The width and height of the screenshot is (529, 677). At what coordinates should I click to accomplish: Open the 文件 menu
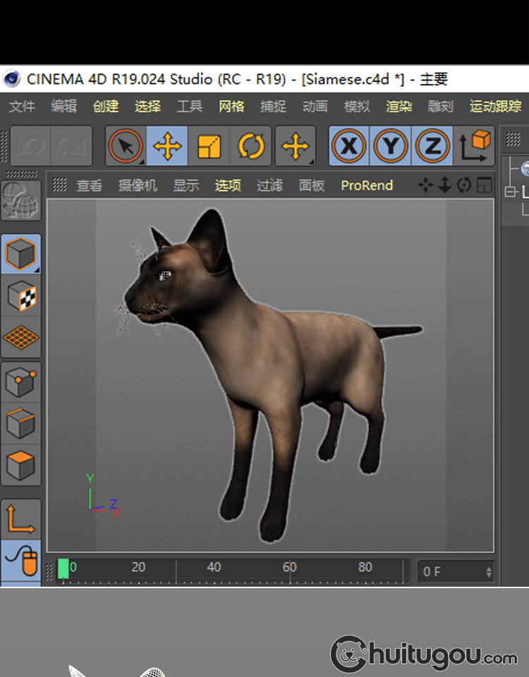tap(22, 106)
